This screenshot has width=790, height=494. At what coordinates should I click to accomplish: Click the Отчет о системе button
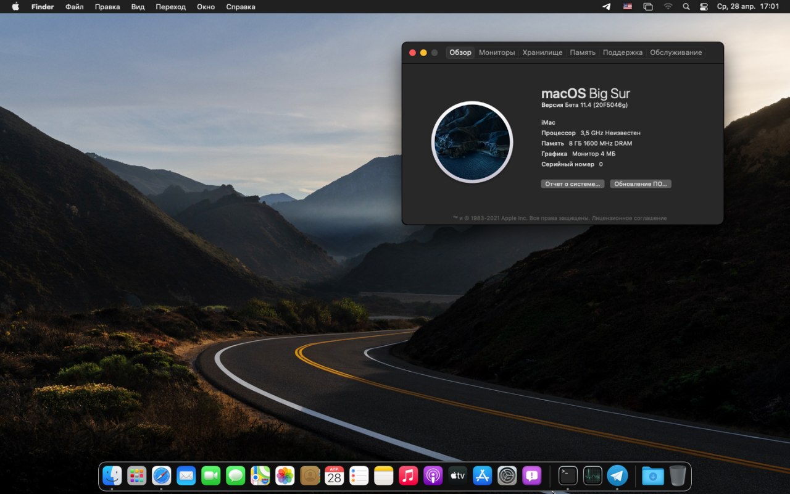[573, 184]
